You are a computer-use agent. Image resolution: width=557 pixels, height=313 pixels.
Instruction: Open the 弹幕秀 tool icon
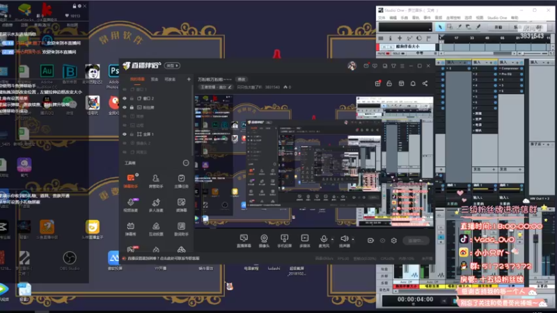[x=131, y=229]
